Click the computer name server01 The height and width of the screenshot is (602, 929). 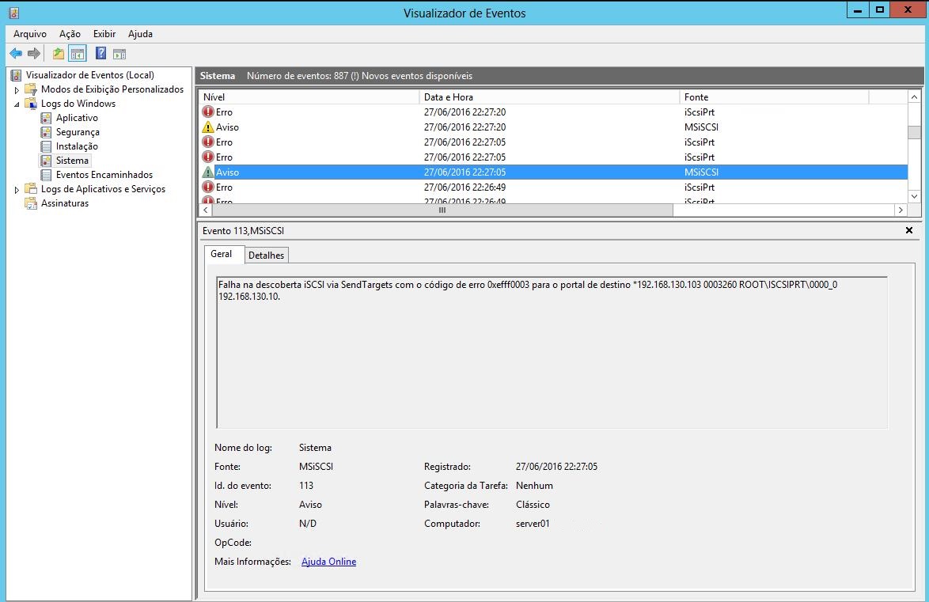533,524
